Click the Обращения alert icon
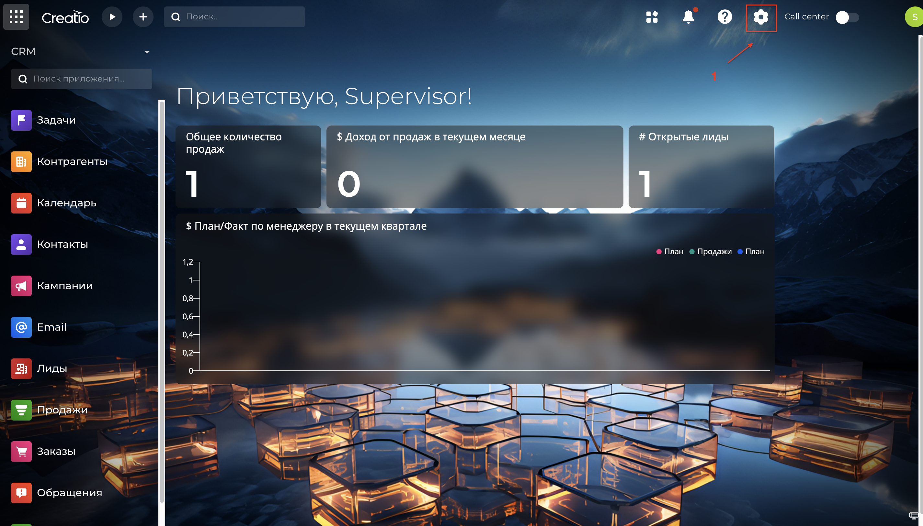Image resolution: width=923 pixels, height=526 pixels. (21, 493)
